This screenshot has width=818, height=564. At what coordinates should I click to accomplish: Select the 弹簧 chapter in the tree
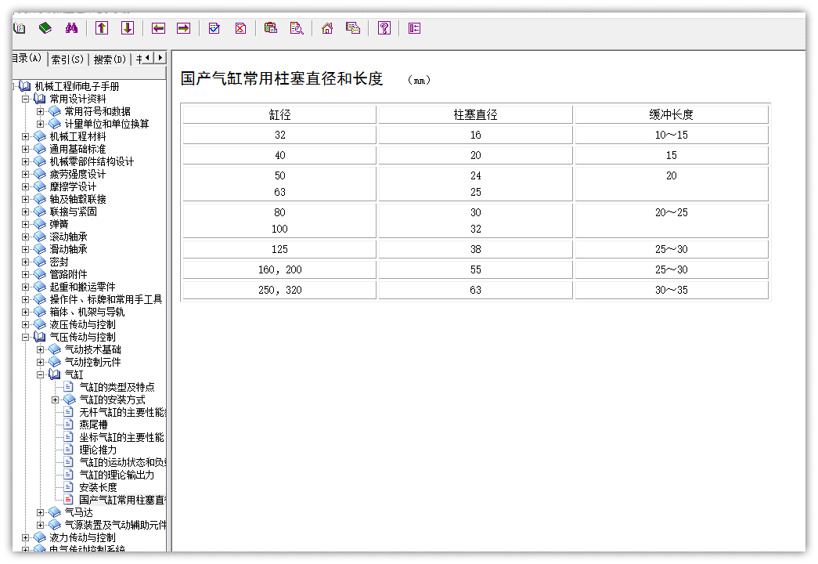point(59,224)
